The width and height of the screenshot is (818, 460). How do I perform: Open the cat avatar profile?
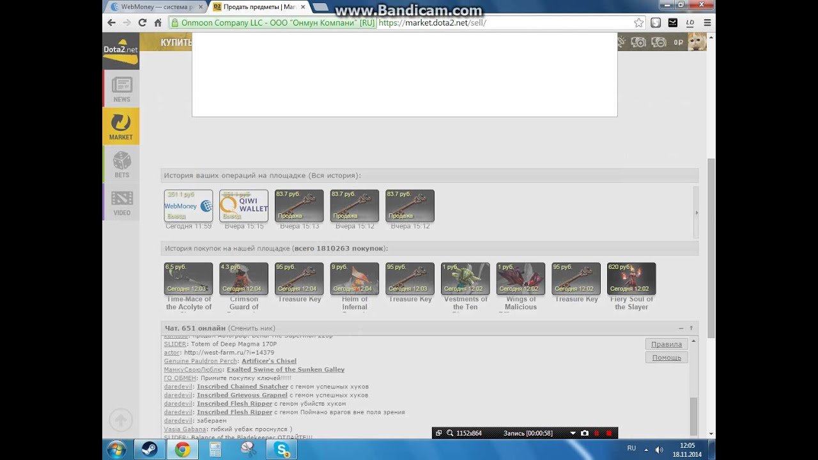coord(697,42)
